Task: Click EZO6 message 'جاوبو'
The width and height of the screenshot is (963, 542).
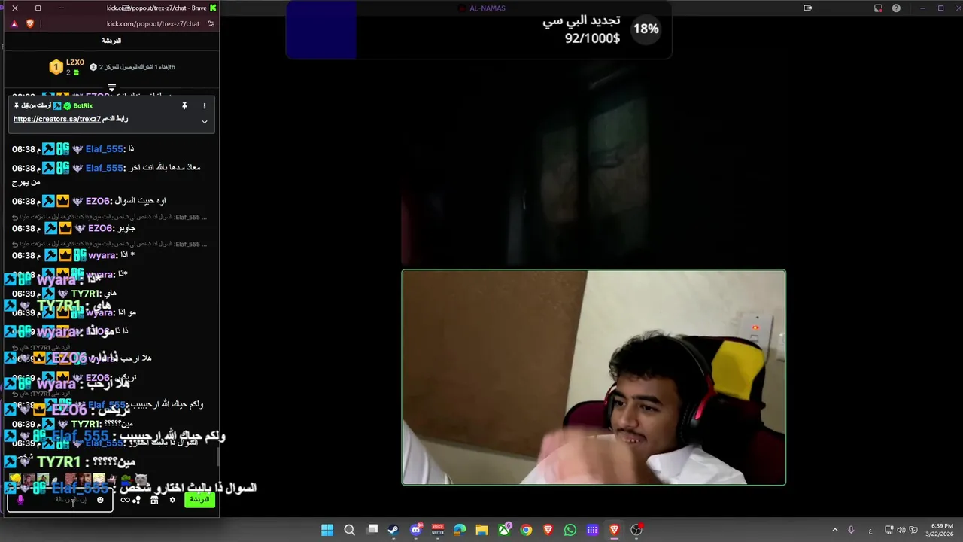Action: click(x=126, y=228)
